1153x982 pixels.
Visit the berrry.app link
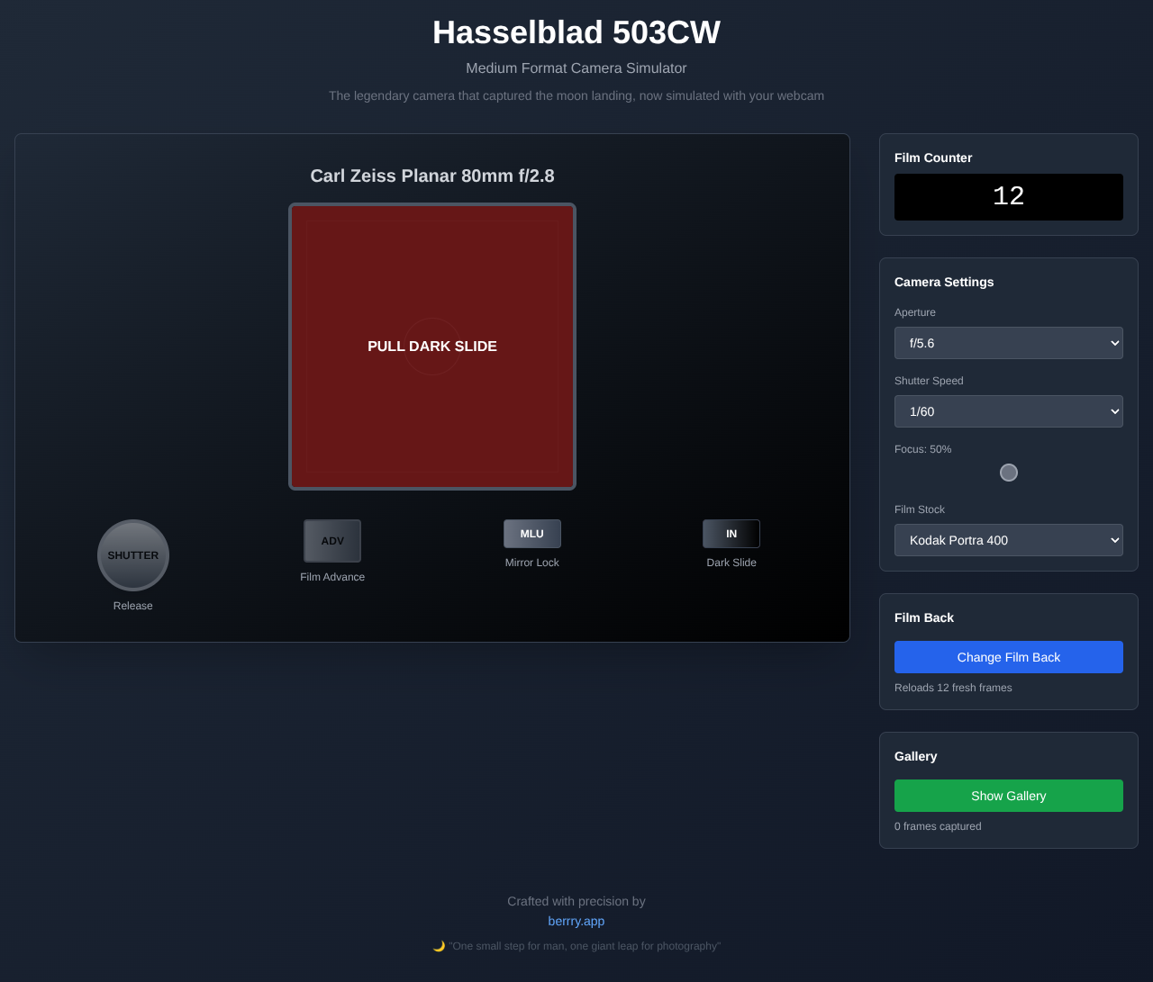(x=576, y=921)
